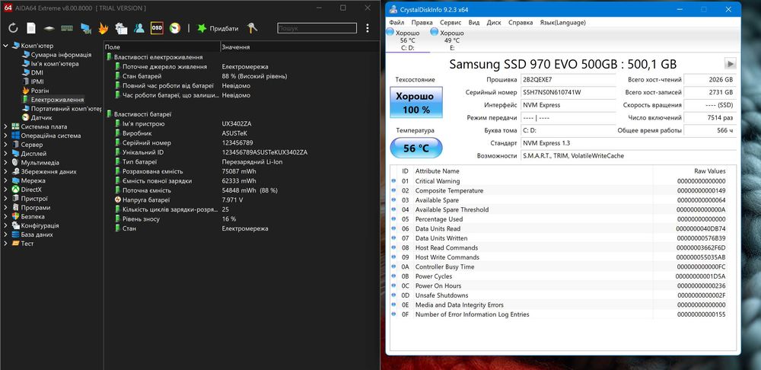Screen dimensions: 761x370
Task: Expand the Операційна система node
Action: pos(5,136)
